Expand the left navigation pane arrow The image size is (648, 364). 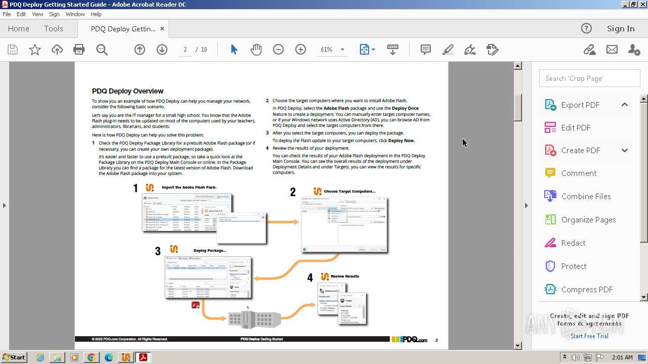(4, 205)
